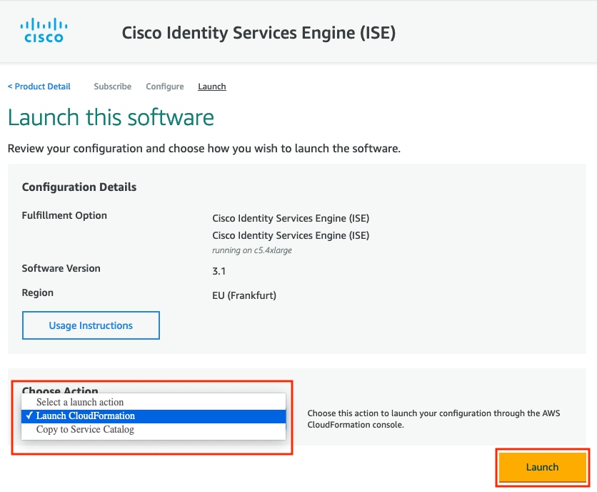Image resolution: width=597 pixels, height=492 pixels.
Task: Click the Fulfillment Option label
Action: tap(64, 215)
